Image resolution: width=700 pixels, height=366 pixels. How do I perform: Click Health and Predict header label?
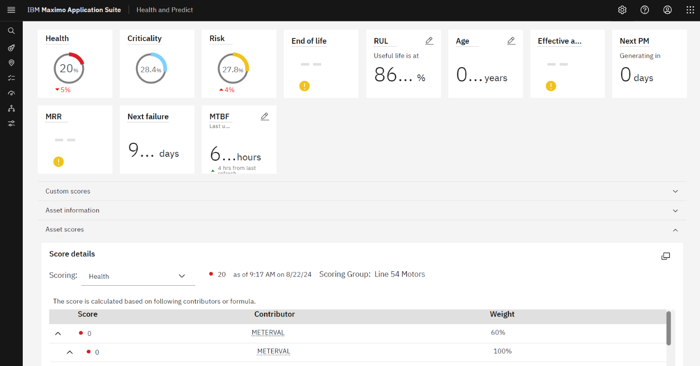point(164,10)
